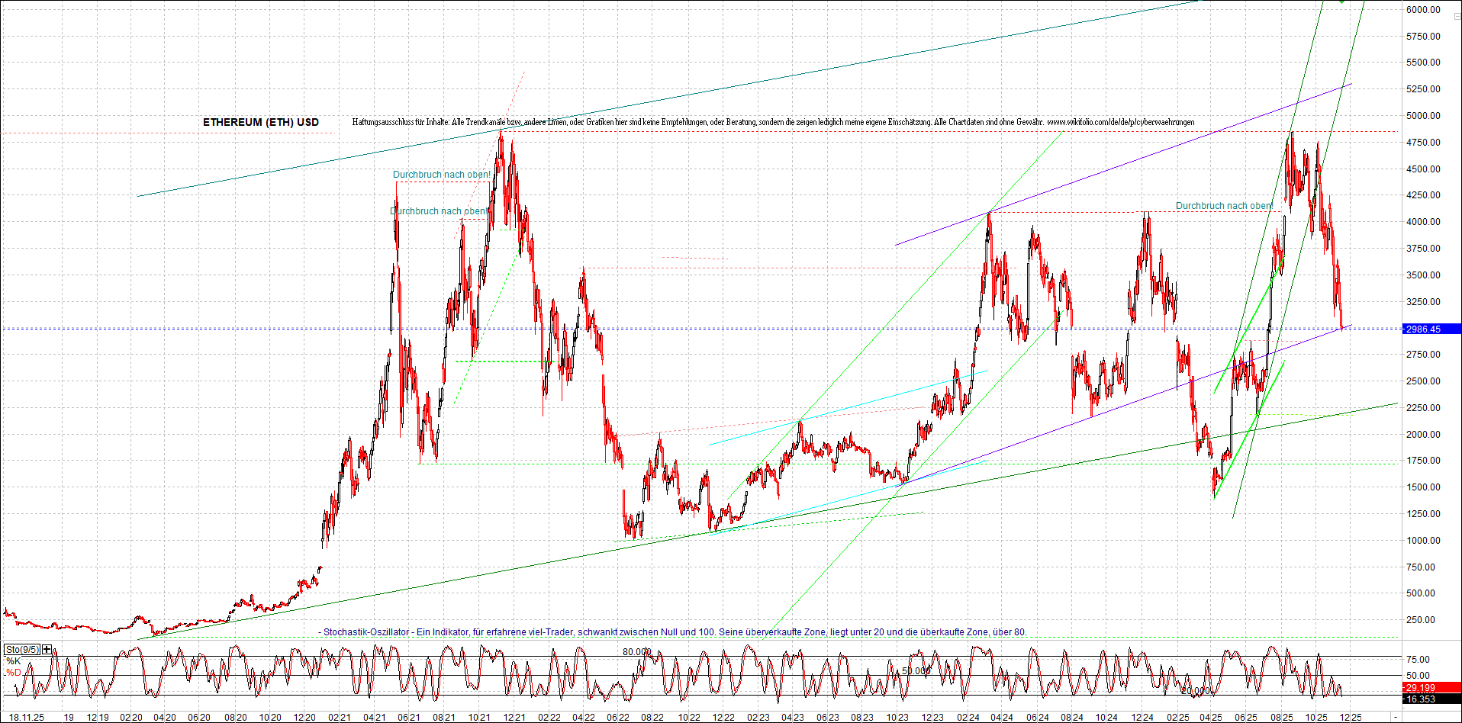Click the 1000.00 label on price axis

(x=1423, y=541)
